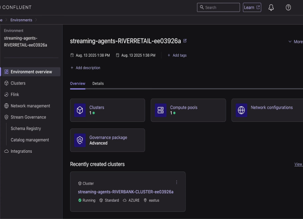The height and width of the screenshot is (219, 303).
Task: Open streaming-agents-RIVERBANK-CLUSTER link
Action: (x=126, y=192)
